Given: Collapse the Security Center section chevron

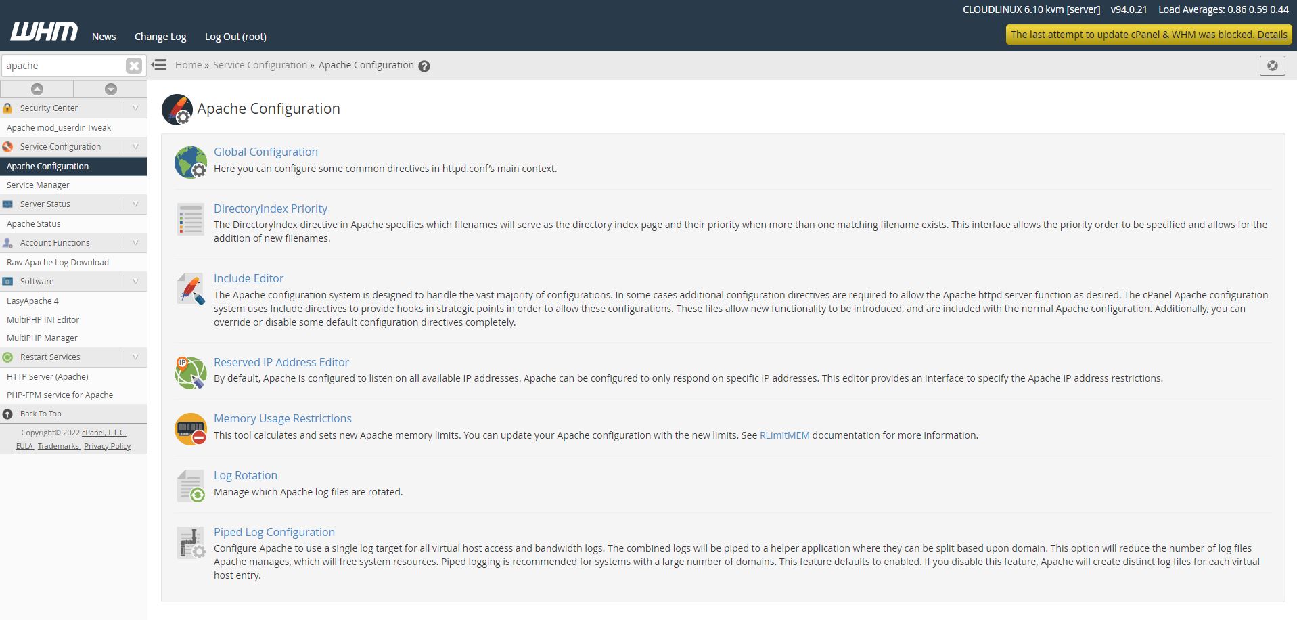Looking at the screenshot, I should (135, 108).
